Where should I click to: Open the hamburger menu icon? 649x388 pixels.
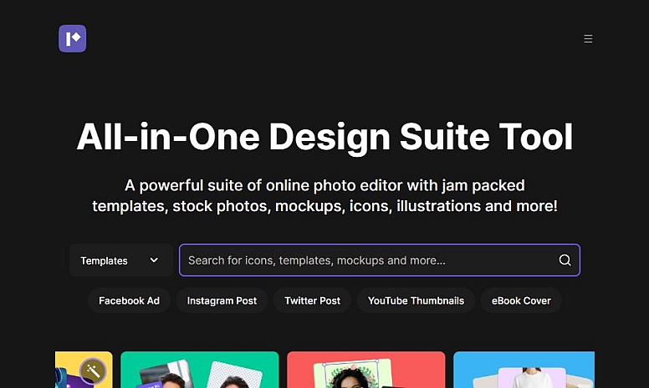pyautogui.click(x=588, y=38)
